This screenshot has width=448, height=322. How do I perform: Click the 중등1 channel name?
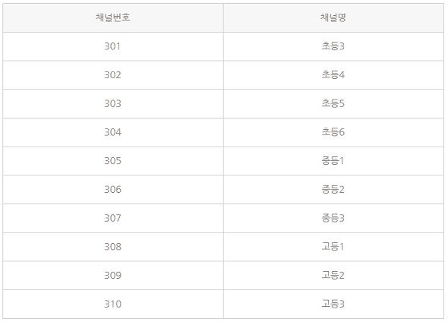(333, 161)
